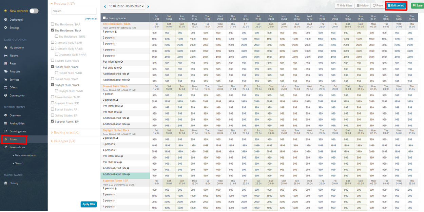Click the Settings gear icon
The width and height of the screenshot is (424, 212).
click(5, 28)
